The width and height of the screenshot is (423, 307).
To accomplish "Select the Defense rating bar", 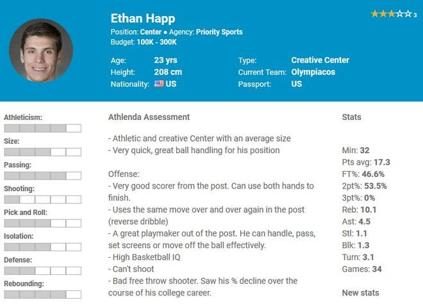I will point(42,270).
